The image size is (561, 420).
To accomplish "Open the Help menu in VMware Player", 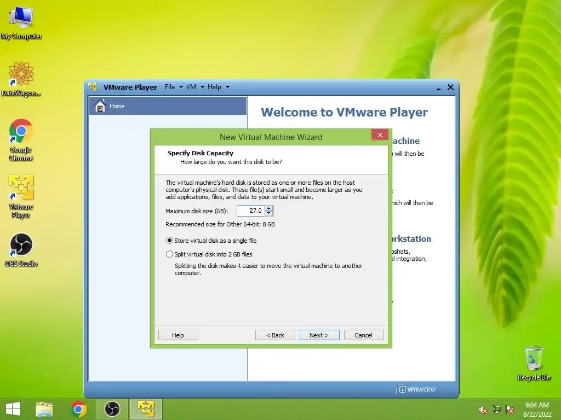I will 214,87.
